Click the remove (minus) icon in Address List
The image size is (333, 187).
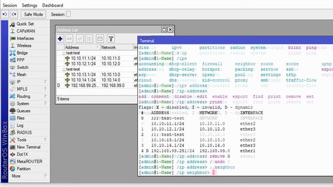coord(69,39)
